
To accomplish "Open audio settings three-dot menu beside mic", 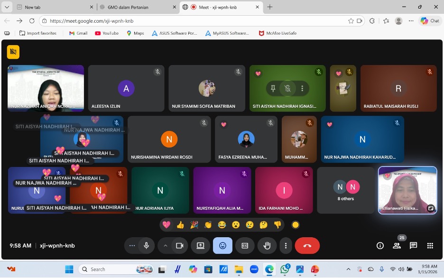I will (x=132, y=246).
